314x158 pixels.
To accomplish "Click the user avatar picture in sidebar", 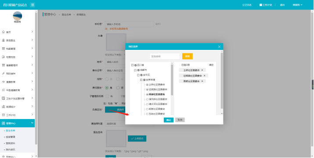I will (18, 16).
